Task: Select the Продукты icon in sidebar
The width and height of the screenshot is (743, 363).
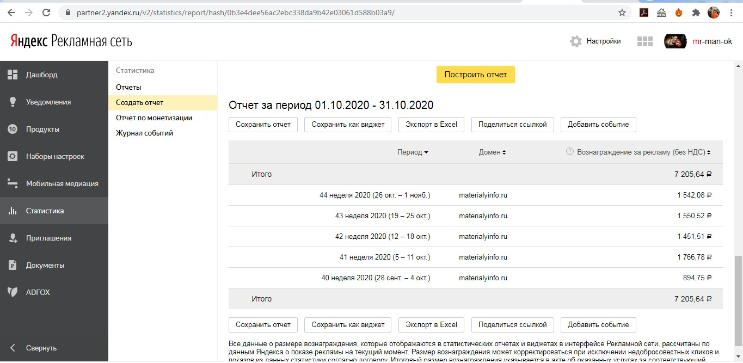Action: coord(13,130)
